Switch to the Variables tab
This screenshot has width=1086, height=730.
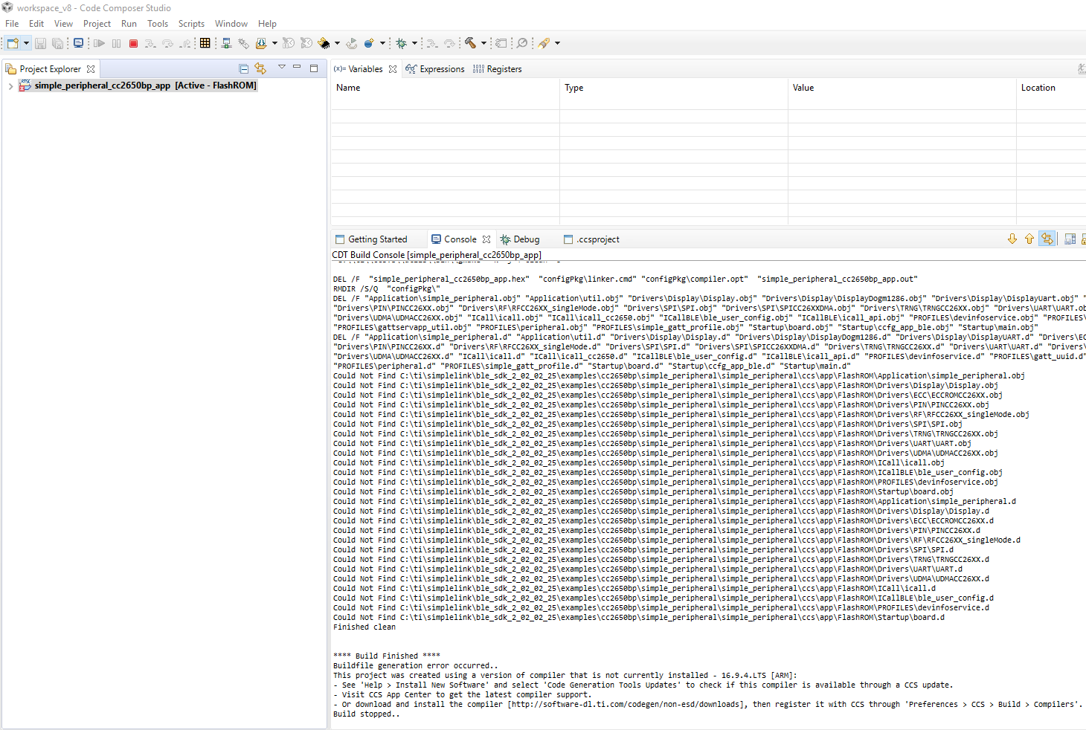(365, 69)
